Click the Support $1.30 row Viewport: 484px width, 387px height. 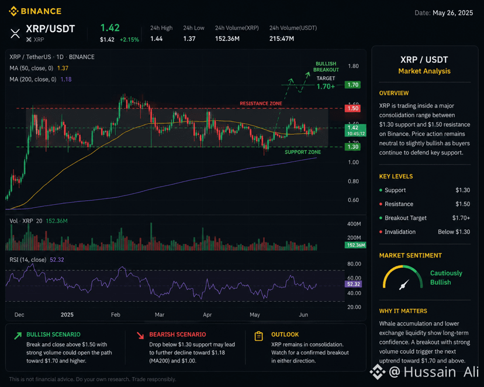(425, 190)
